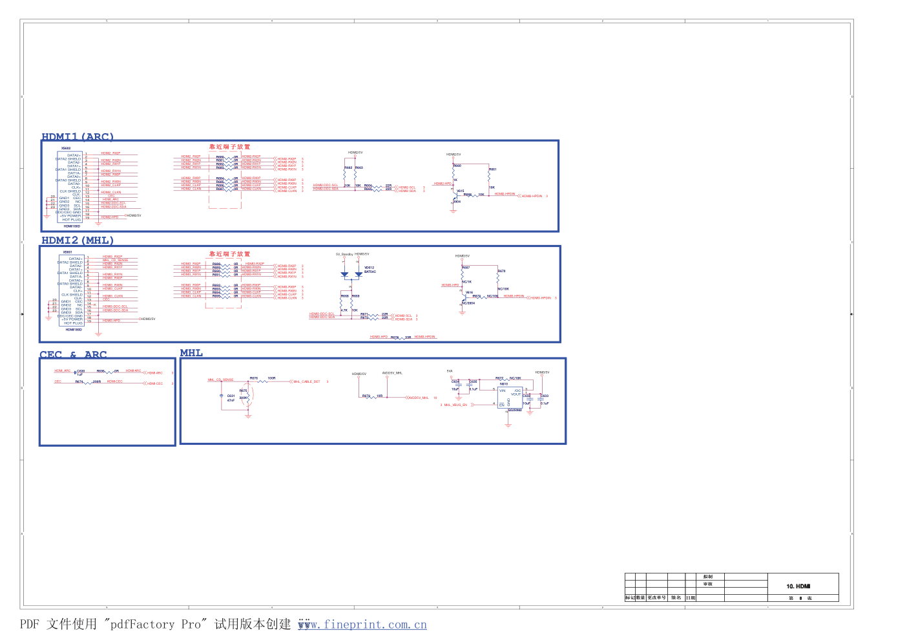Click the '10. HDMI' sheet title
907x642 pixels.
(798, 586)
